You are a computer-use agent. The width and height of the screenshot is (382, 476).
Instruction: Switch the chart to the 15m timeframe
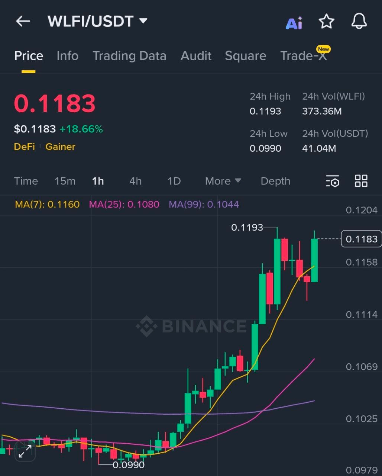(x=65, y=181)
